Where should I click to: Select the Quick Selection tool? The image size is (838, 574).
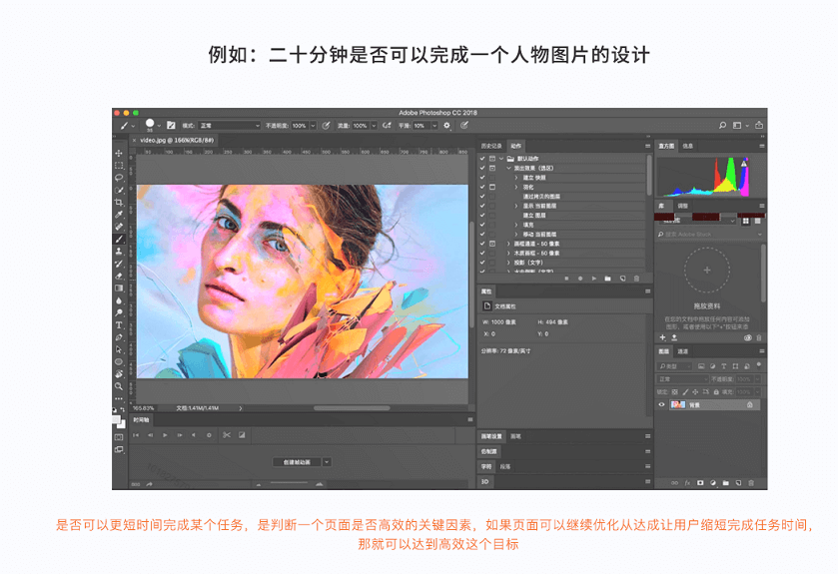tap(119, 190)
